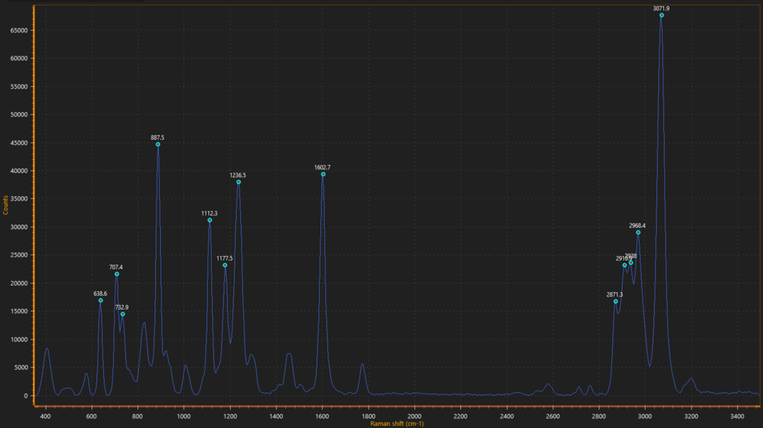Click the Raman shift (cm-1) axis title

[x=397, y=424]
